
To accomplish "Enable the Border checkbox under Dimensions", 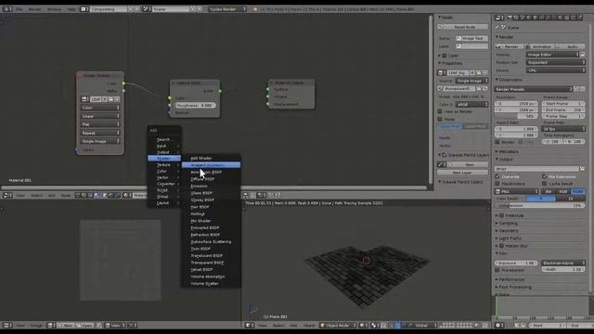I will (x=497, y=142).
